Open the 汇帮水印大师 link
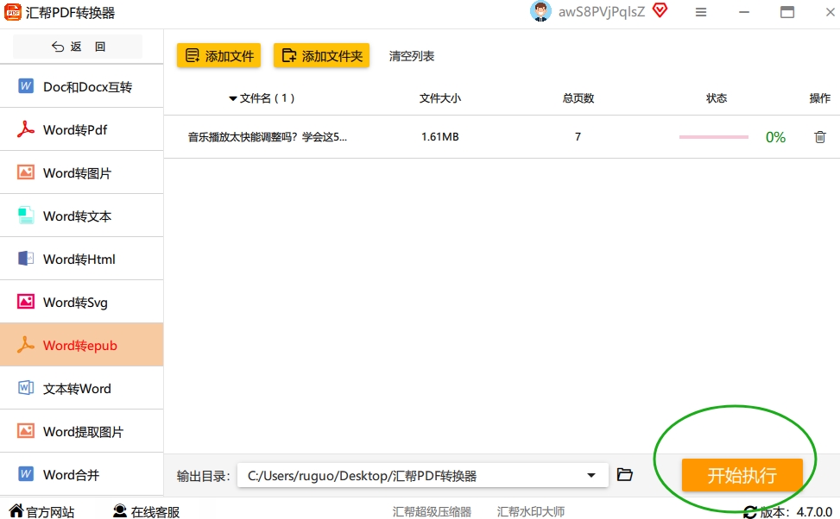Viewport: 840px width, 519px height. 530,511
